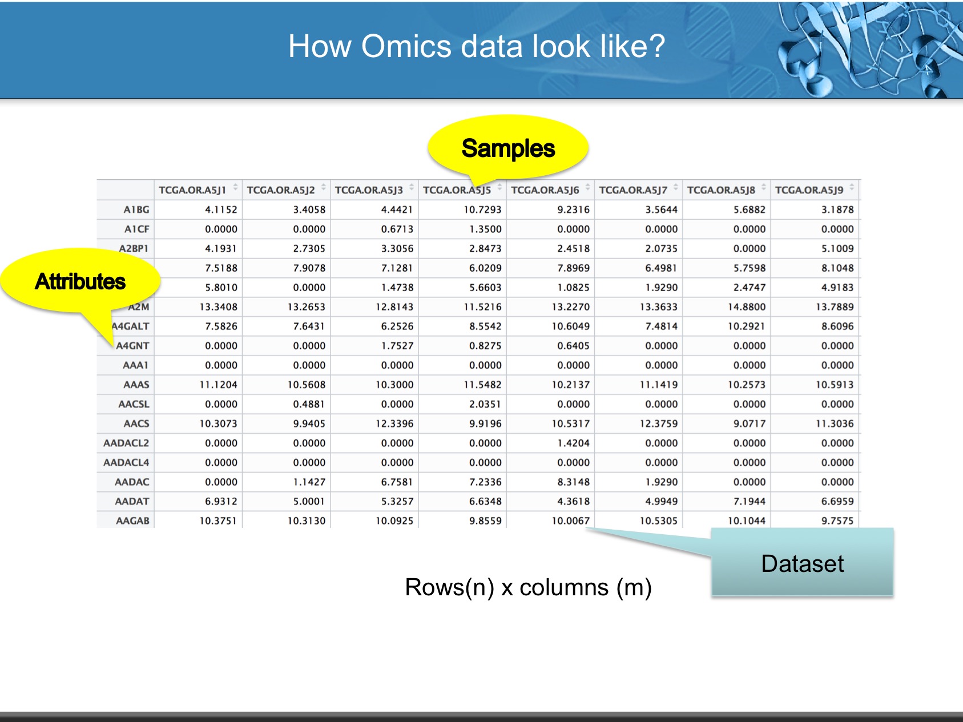Click sort arrows beside TCGA.OR.A5J8 header
This screenshot has width=963, height=722.
(764, 188)
